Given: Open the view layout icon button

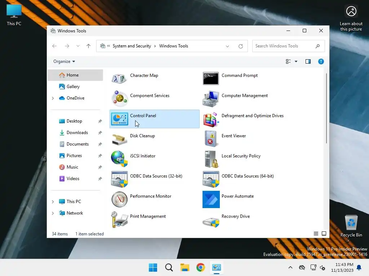Looking at the screenshot, I should (x=288, y=61).
